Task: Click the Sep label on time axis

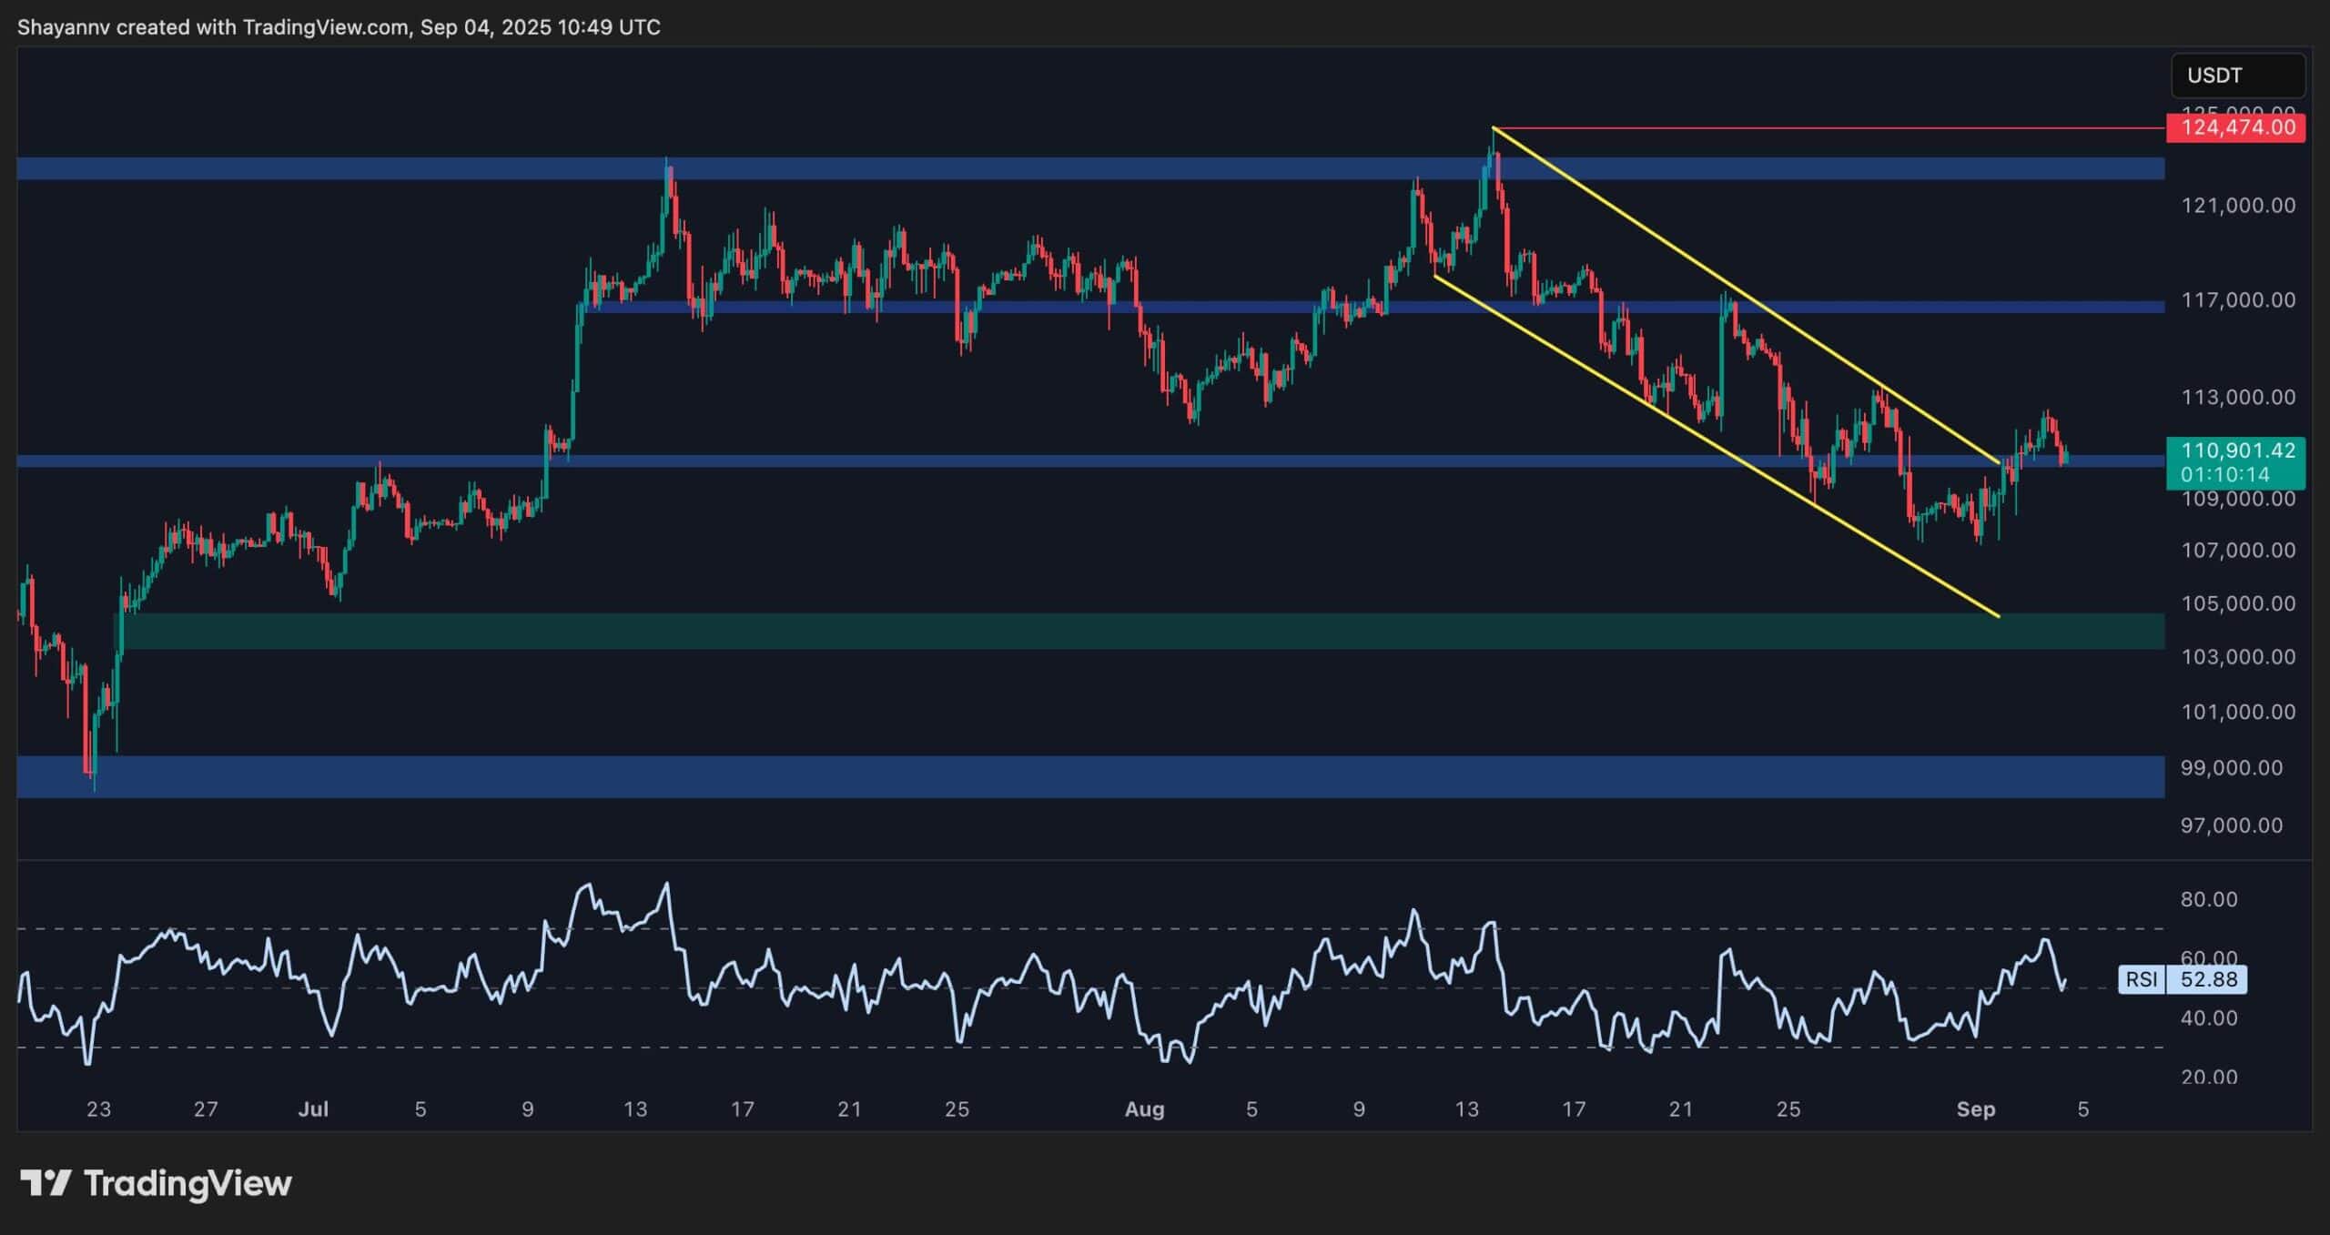Action: click(1975, 1109)
